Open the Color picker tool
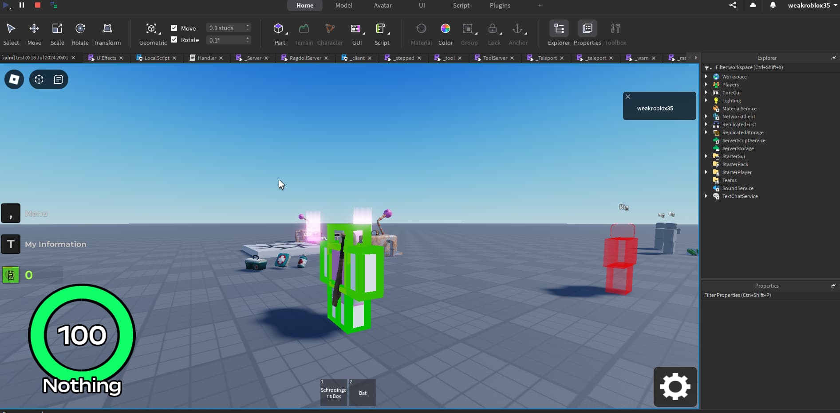Viewport: 840px width, 413px height. point(445,33)
